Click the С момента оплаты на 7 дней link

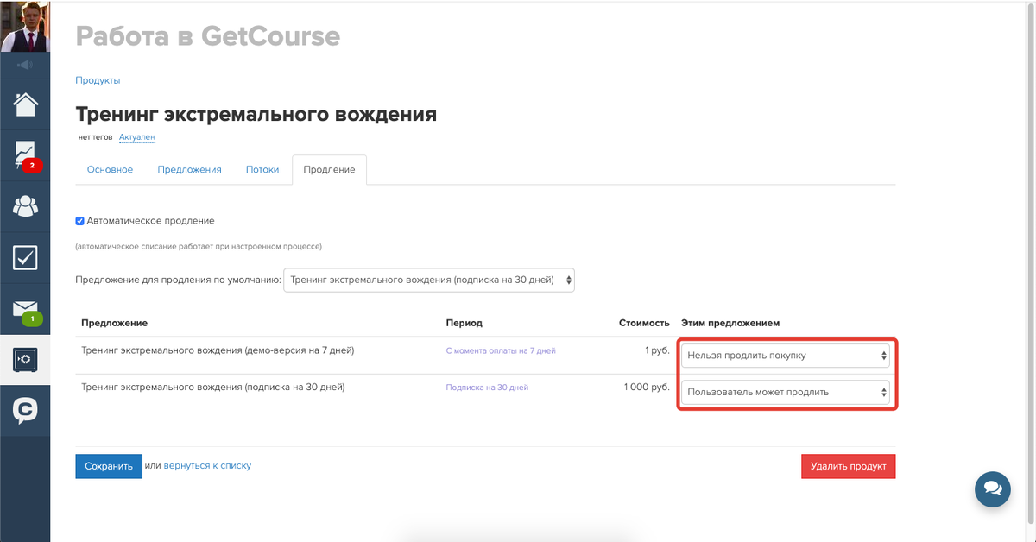[501, 351]
